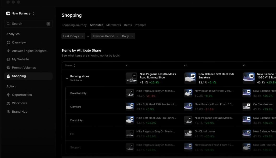Image resolution: width=276 pixels, height=158 pixels.
Task: Open the Previous Period comparison dropdown
Action: [x=105, y=36]
